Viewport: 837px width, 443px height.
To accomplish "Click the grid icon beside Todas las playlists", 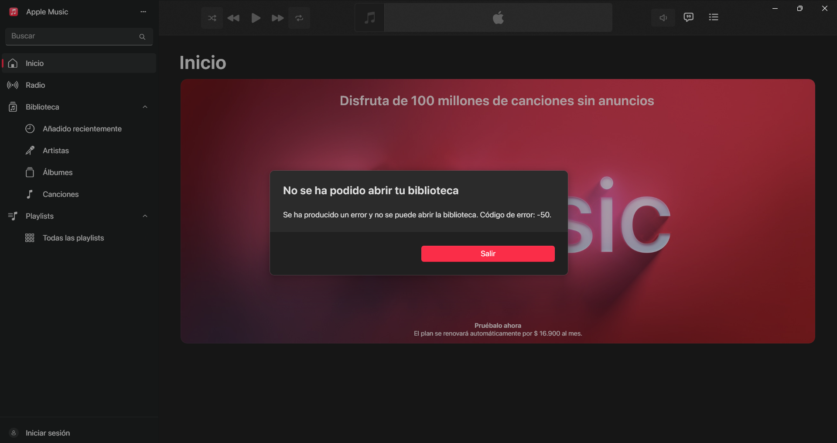I will (30, 238).
